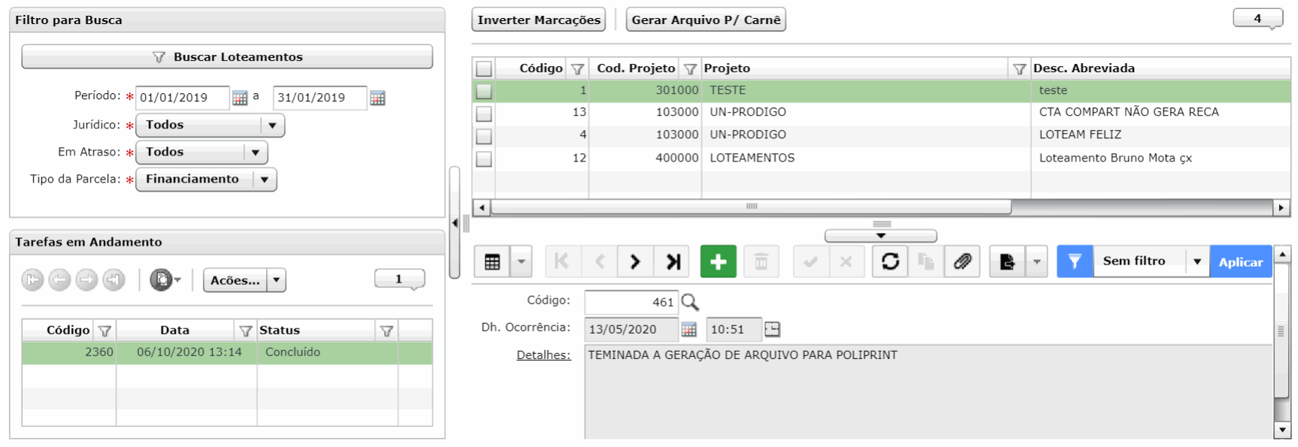Open the Ações... menu
1298x447 pixels.
tap(244, 280)
